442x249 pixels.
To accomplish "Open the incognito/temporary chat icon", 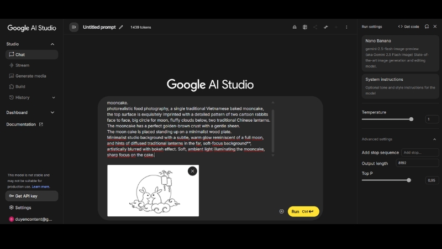I will point(294,27).
